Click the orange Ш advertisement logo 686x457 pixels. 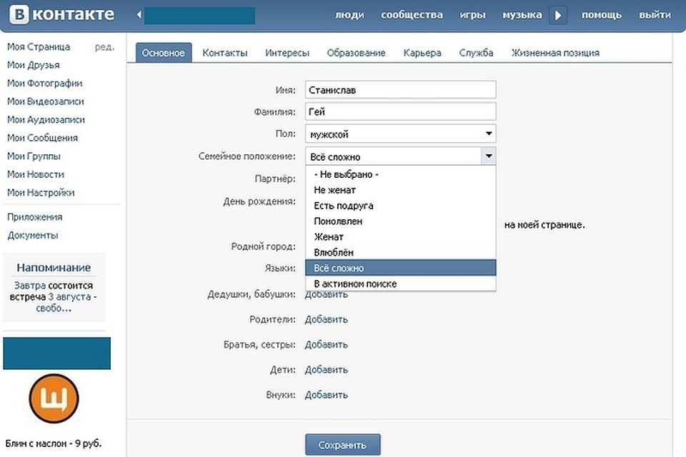point(54,398)
